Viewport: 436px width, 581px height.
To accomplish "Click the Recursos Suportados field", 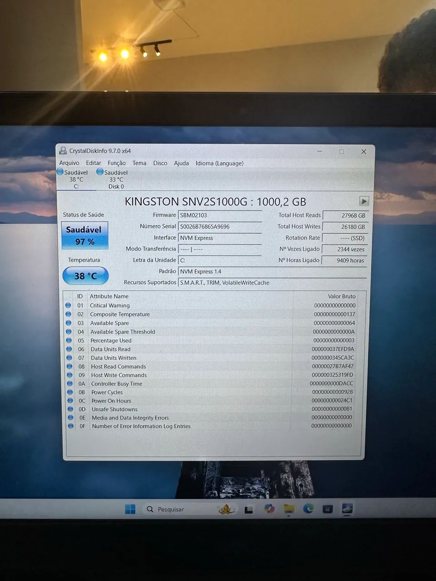I will click(x=272, y=282).
